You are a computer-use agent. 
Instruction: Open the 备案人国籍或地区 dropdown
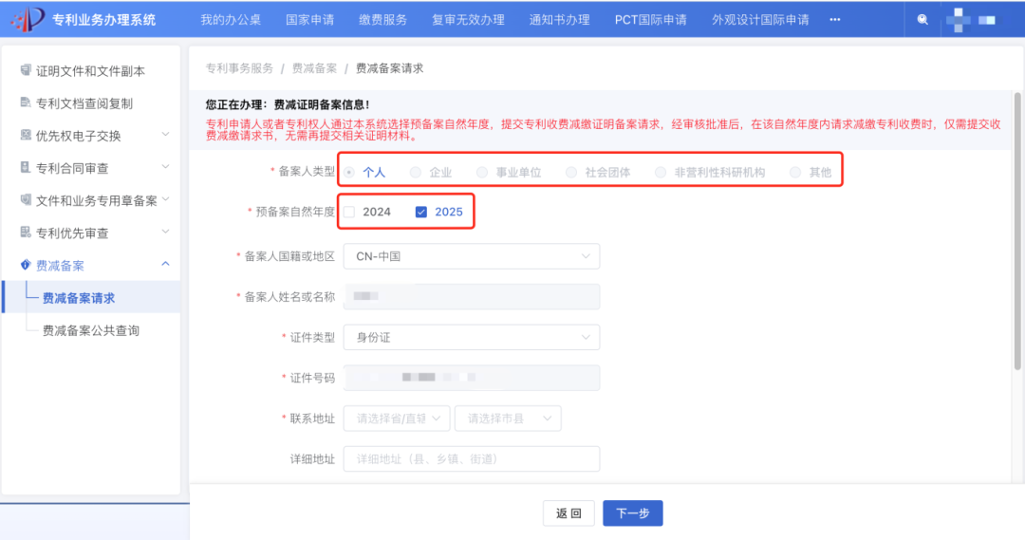471,256
